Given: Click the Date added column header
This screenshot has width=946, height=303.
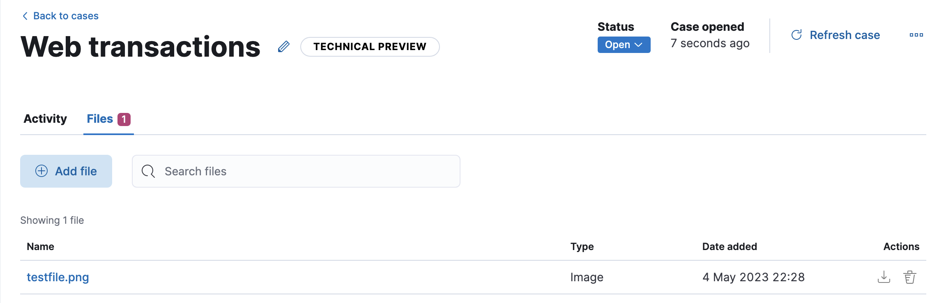Looking at the screenshot, I should (x=730, y=247).
